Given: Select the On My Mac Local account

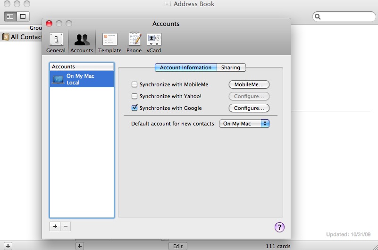Looking at the screenshot, I should 82,79.
